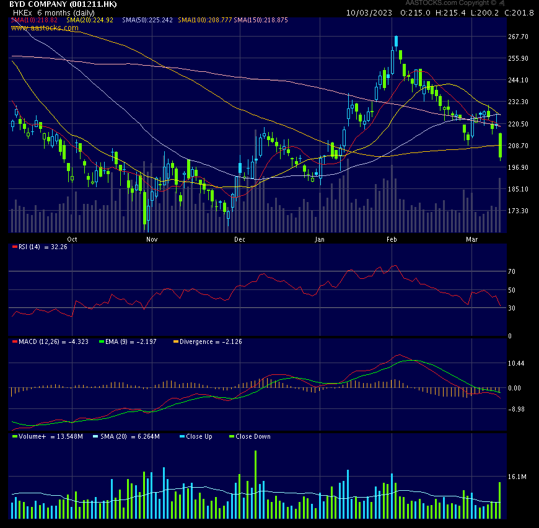The height and width of the screenshot is (528, 539).
Task: Select the Oct month label
Action: point(72,239)
